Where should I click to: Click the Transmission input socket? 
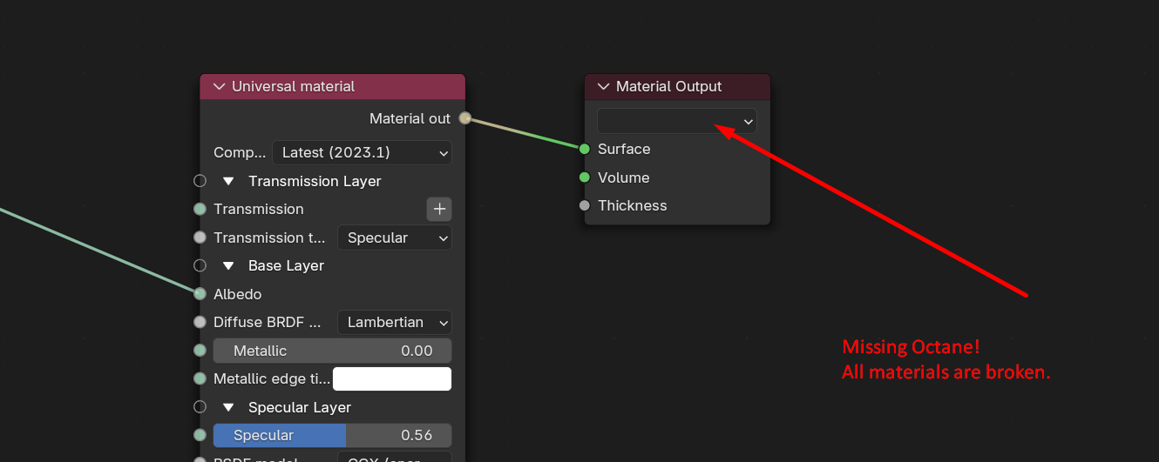pyautogui.click(x=200, y=209)
